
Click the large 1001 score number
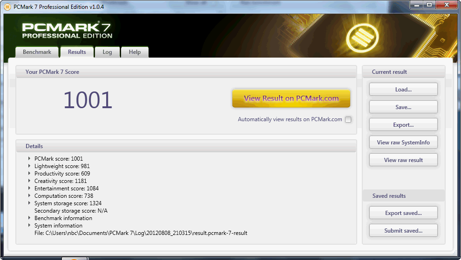coord(88,100)
